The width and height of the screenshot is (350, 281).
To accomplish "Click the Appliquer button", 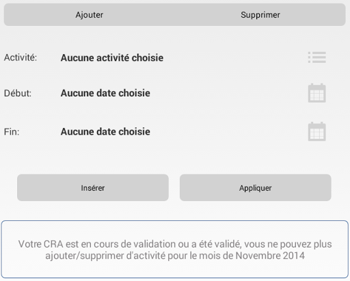I will [x=255, y=188].
